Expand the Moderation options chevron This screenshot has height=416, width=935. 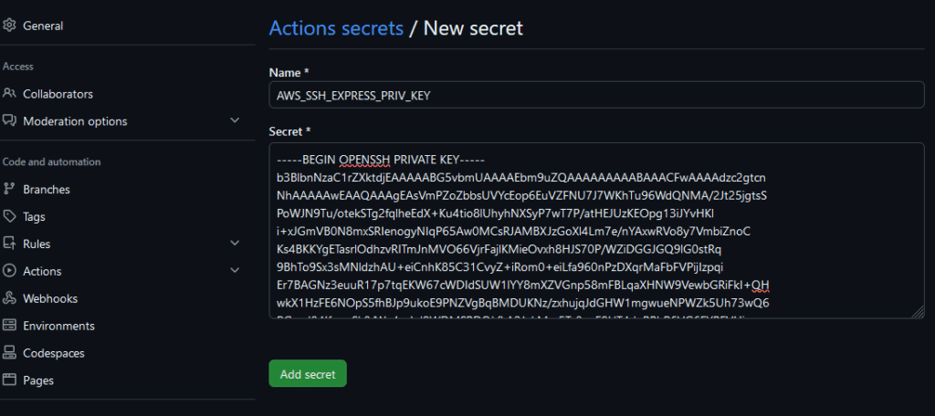[x=235, y=120]
